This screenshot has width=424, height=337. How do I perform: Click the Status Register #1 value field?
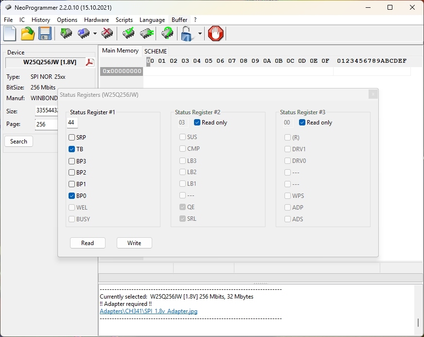pos(72,123)
